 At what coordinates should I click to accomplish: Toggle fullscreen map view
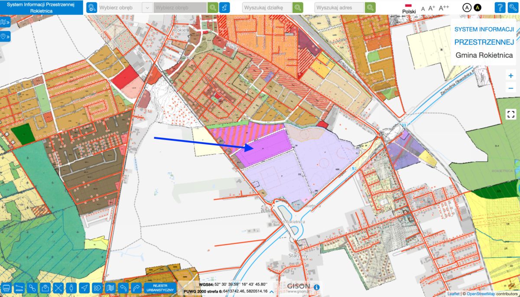(511, 114)
